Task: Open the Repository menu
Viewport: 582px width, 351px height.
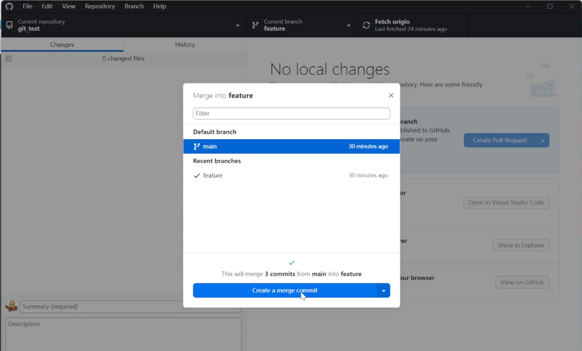Action: click(100, 6)
